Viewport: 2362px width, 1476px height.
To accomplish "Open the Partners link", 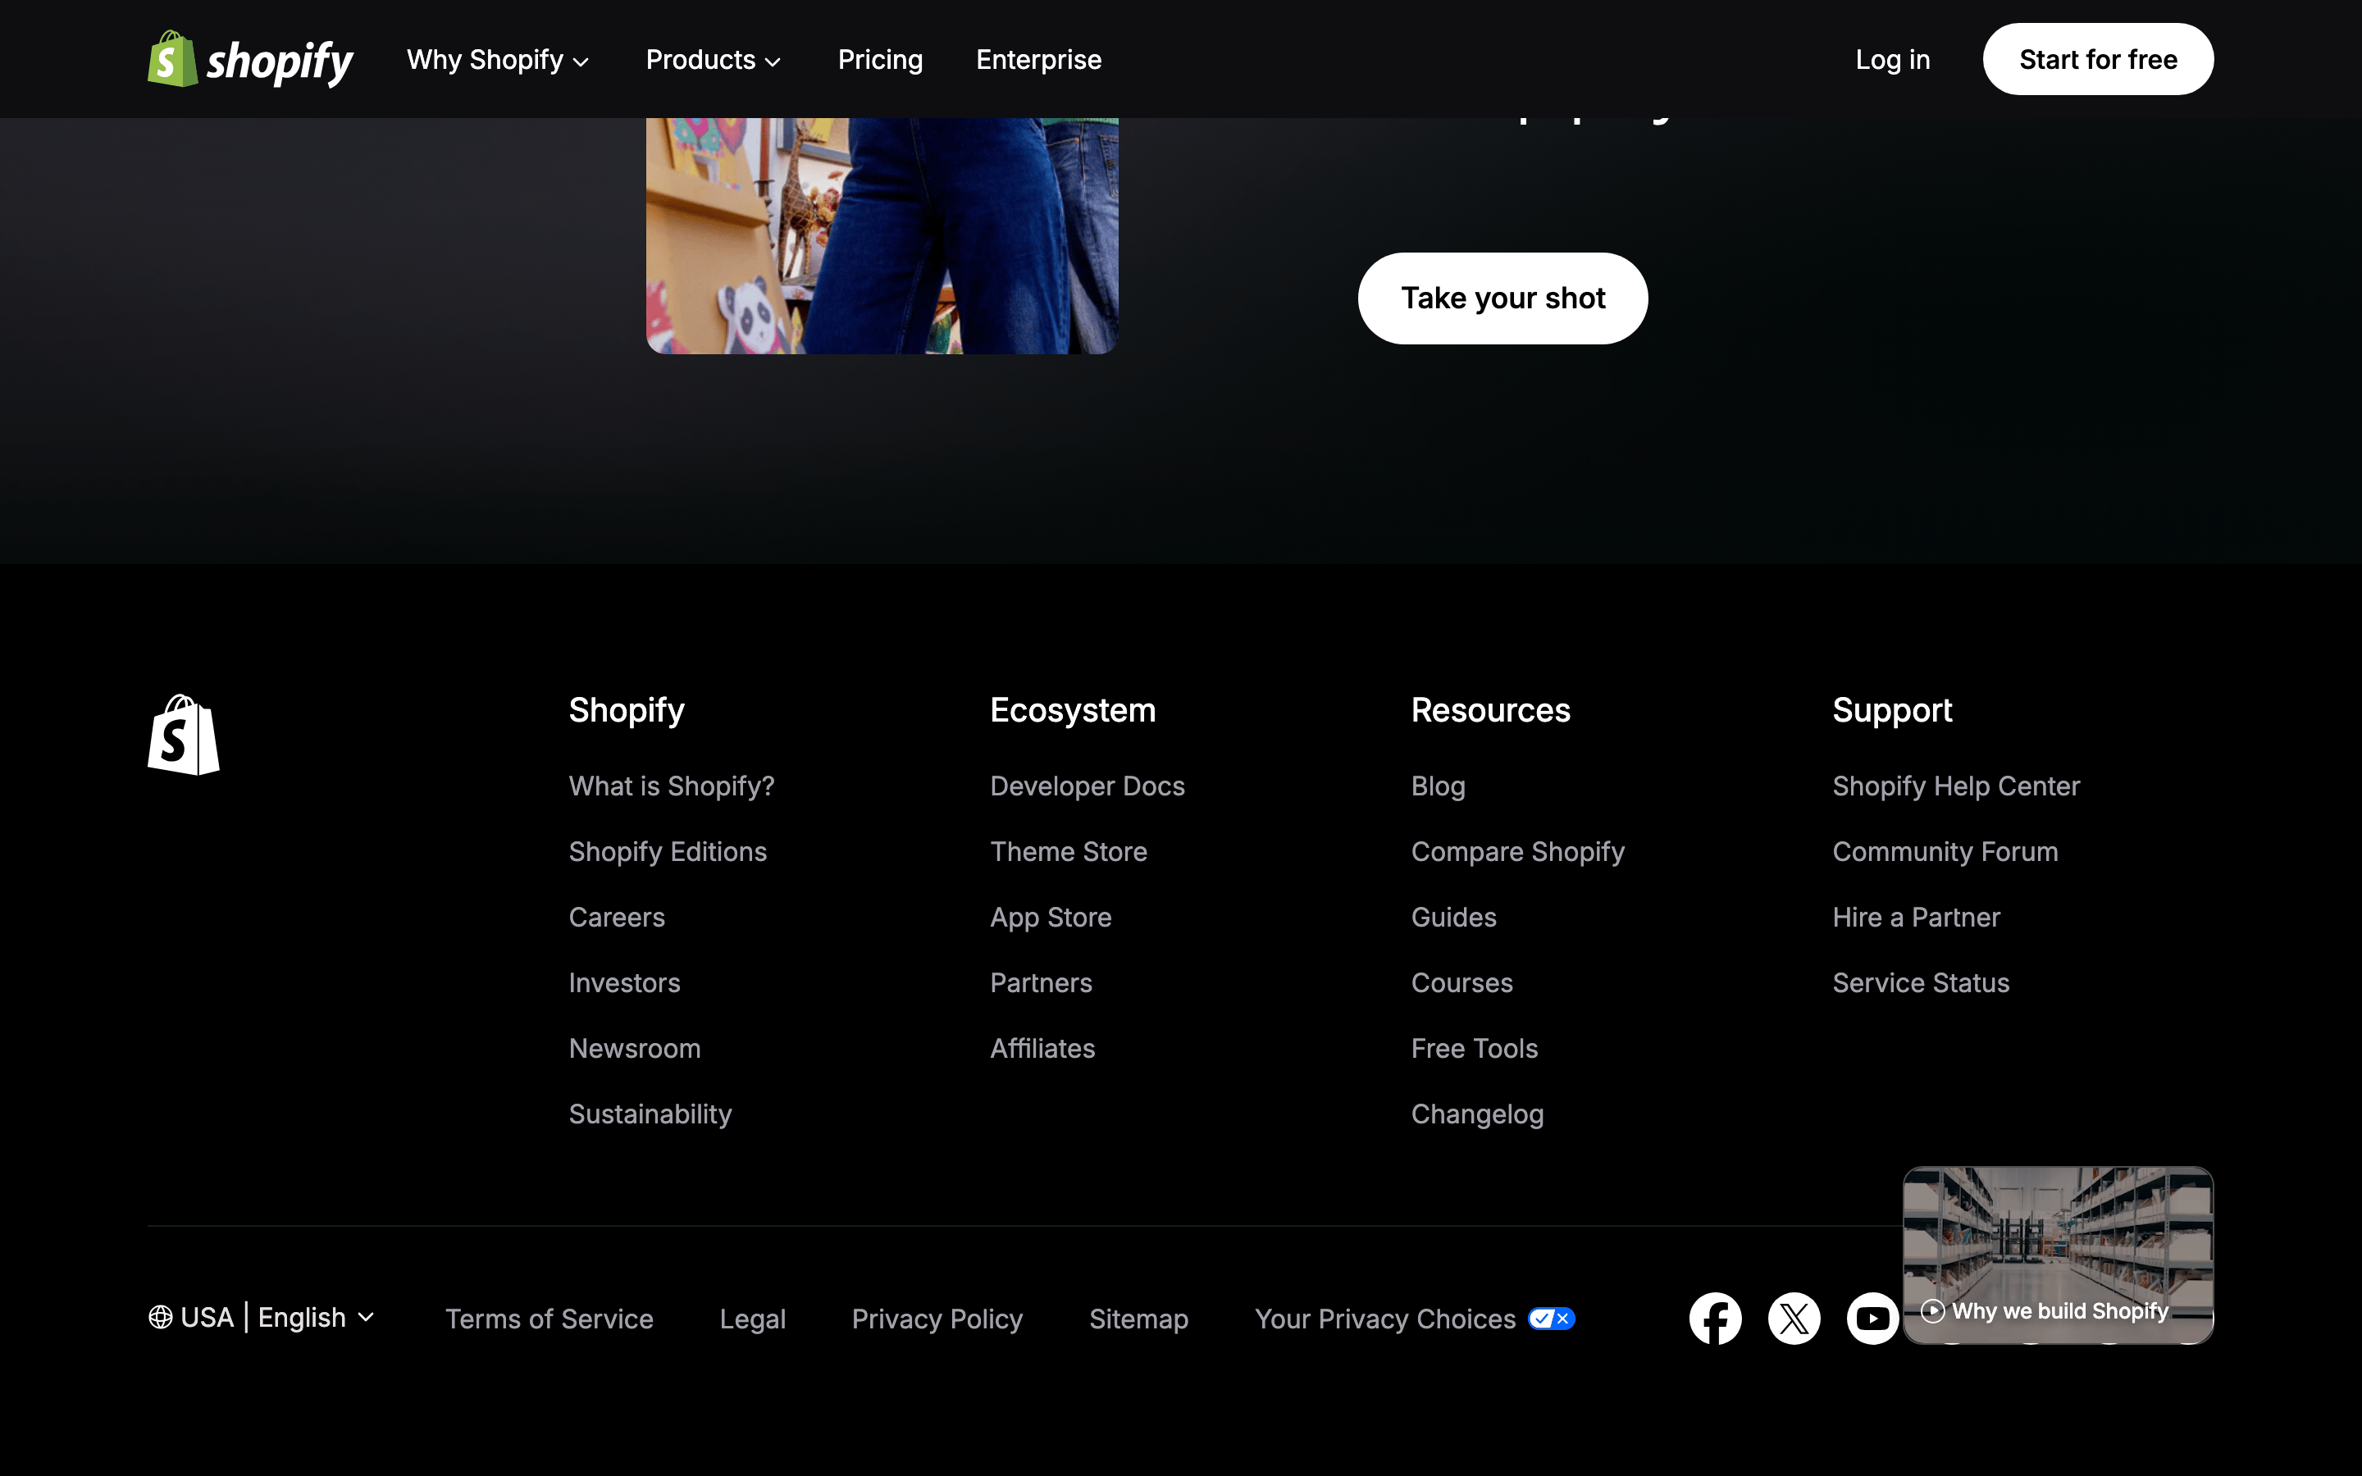I will (x=1042, y=983).
